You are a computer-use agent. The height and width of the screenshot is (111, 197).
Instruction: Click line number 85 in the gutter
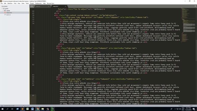[x=33, y=79]
